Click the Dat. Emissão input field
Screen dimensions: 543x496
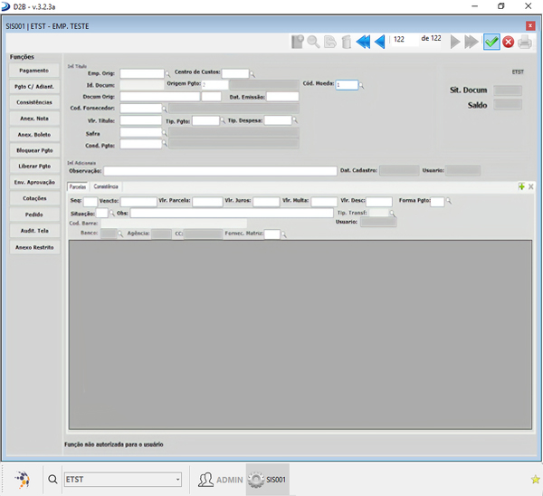[282, 97]
